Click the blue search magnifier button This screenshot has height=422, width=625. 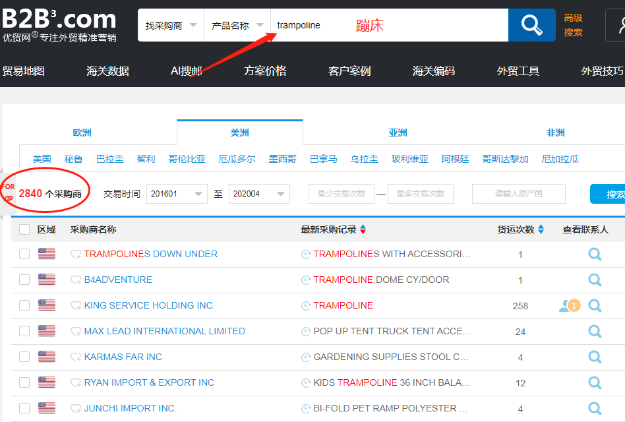pyautogui.click(x=532, y=25)
